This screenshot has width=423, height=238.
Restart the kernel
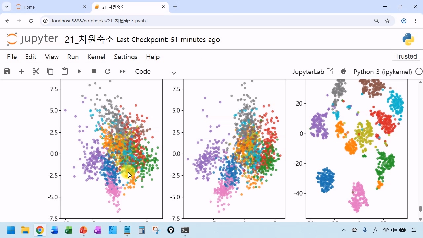coord(108,71)
